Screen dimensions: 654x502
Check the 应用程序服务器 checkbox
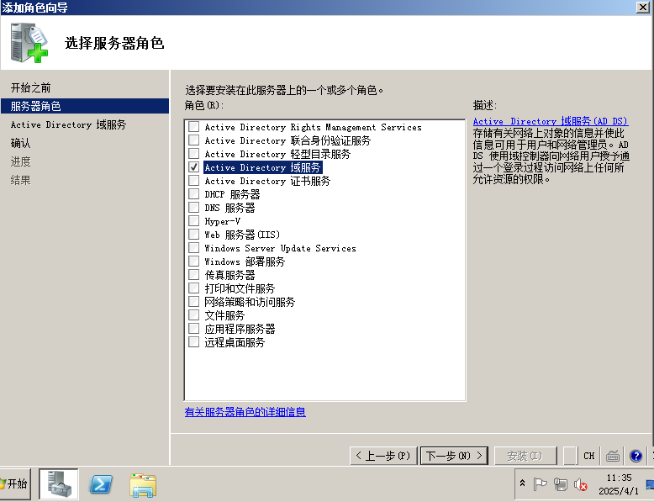point(193,329)
